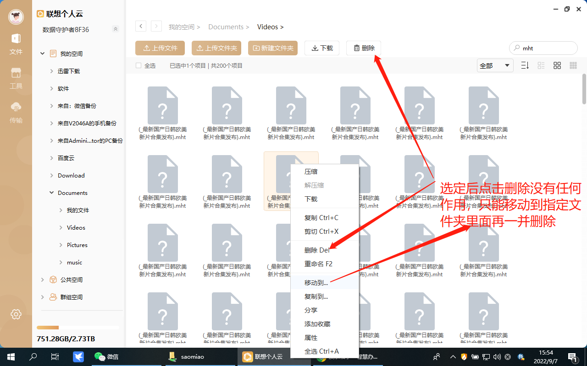Click the storage usage progress bar
This screenshot has height=366, width=587.
[x=78, y=328]
